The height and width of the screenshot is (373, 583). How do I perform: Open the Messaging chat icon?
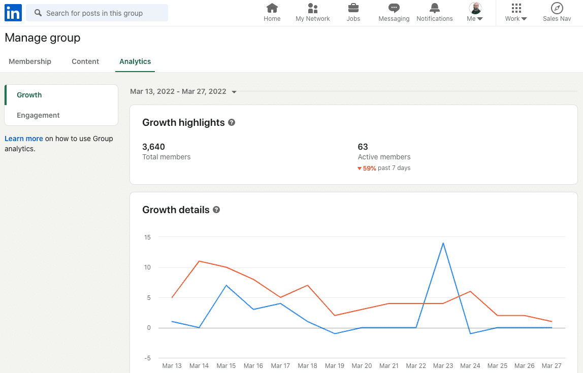click(394, 8)
